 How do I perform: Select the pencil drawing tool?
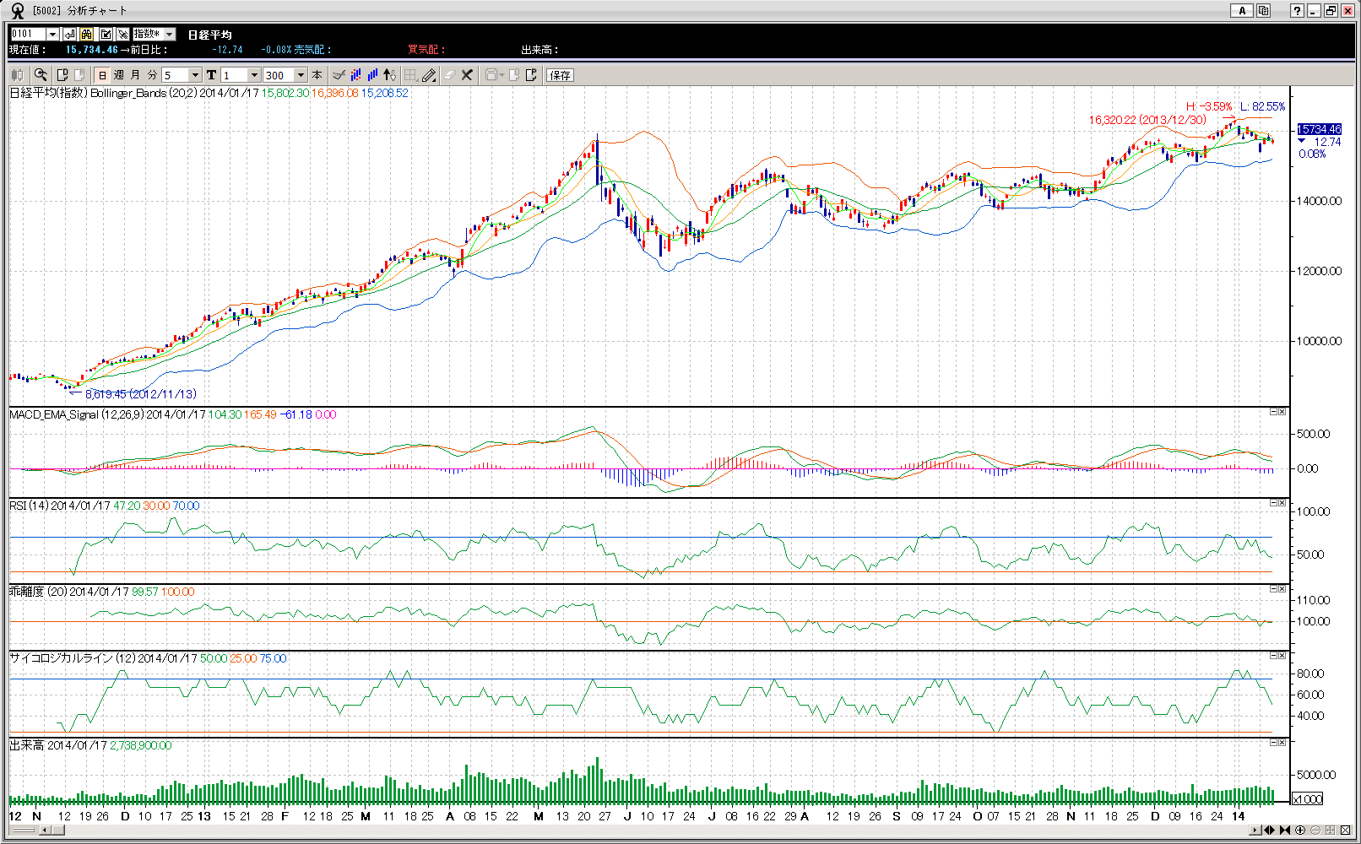429,75
